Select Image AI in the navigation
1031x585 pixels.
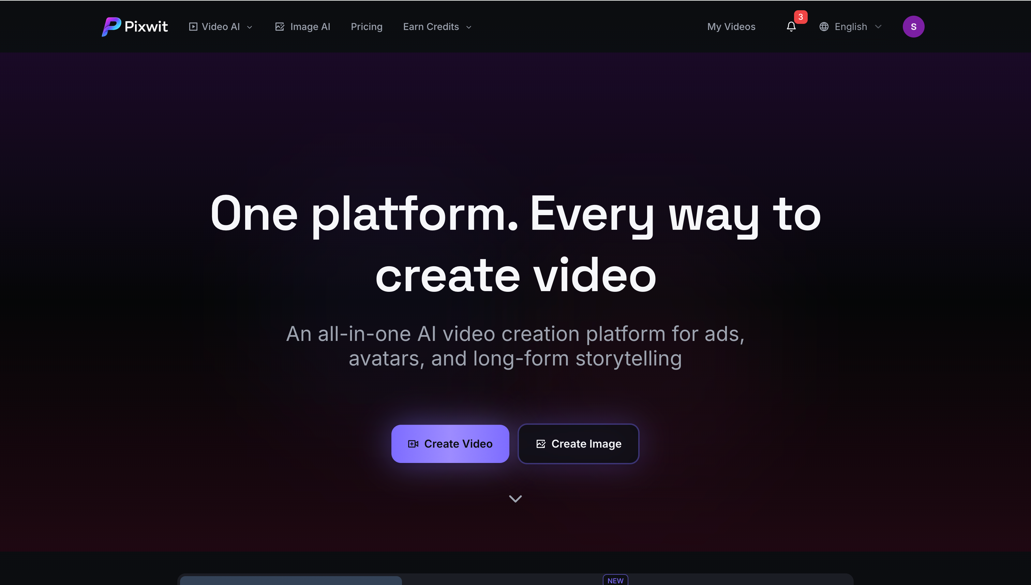310,27
